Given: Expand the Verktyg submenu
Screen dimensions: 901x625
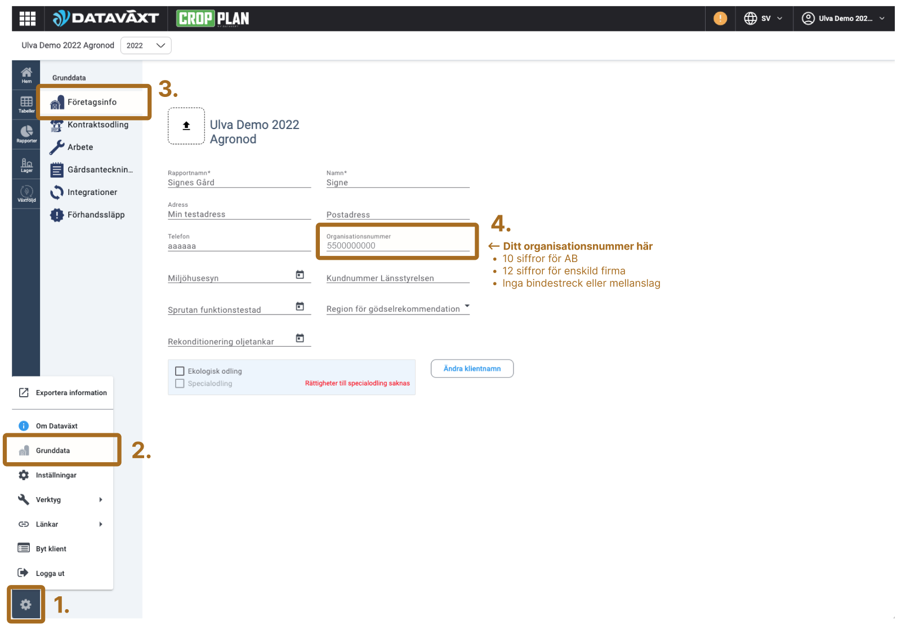Looking at the screenshot, I should point(63,500).
